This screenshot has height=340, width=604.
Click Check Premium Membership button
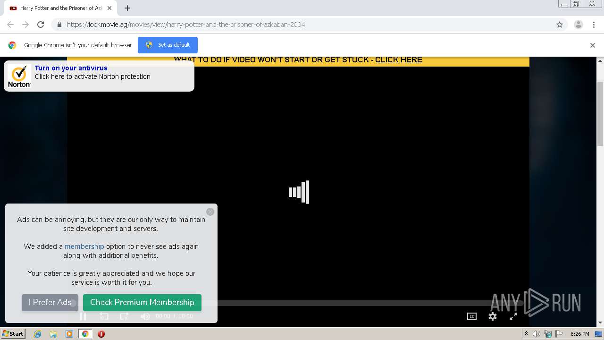(142, 303)
